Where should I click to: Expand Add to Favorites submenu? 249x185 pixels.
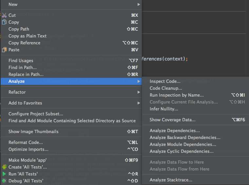coord(25,103)
